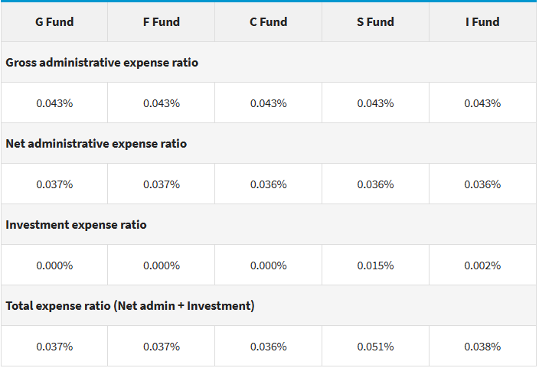
Task: Click S Fund investment expense value 0.015%
Action: tap(375, 265)
